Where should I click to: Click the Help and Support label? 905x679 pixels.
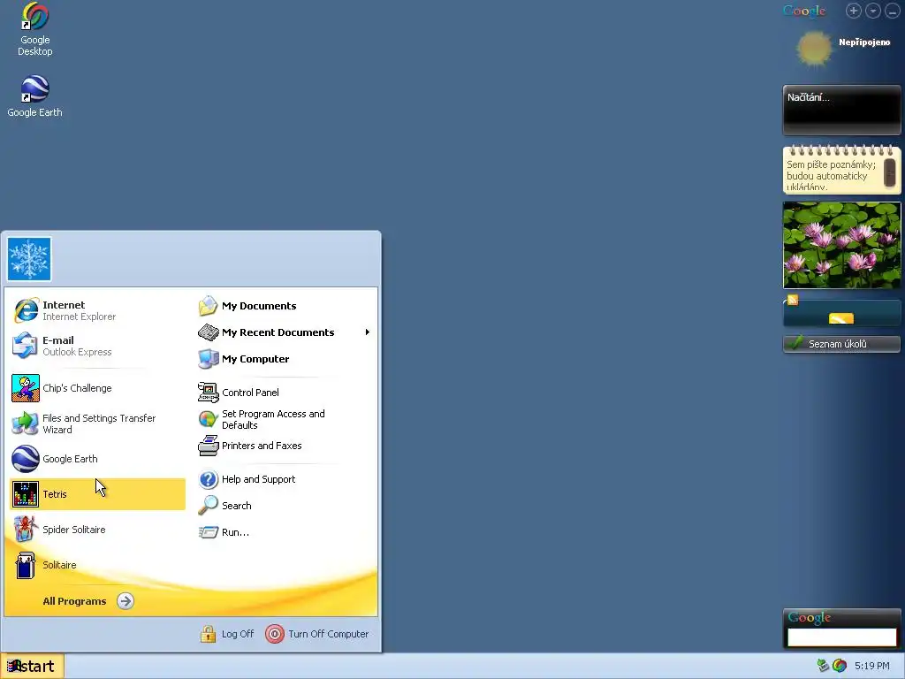pyautogui.click(x=259, y=479)
